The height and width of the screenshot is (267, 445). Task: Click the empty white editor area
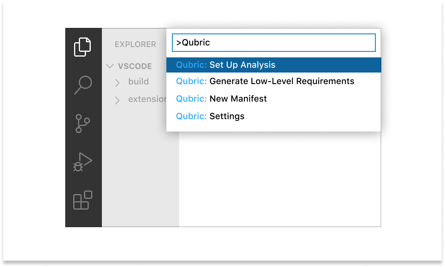pyautogui.click(x=279, y=179)
